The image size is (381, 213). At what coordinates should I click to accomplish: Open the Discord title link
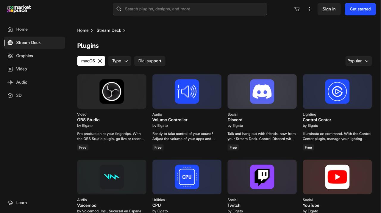coord(235,120)
